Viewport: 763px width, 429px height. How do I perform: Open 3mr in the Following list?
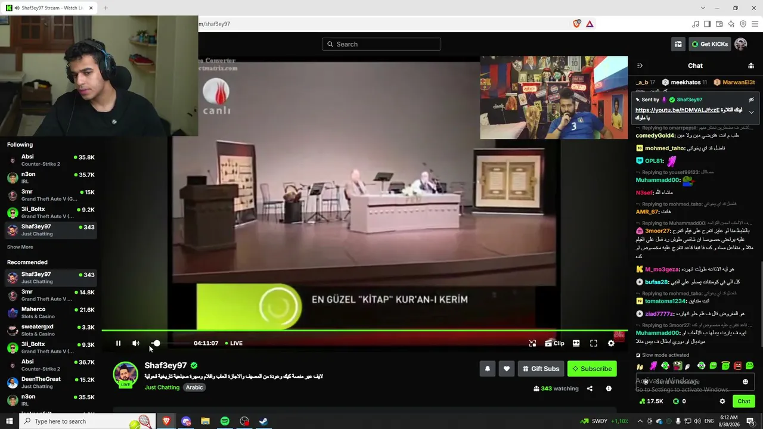[x=51, y=195]
